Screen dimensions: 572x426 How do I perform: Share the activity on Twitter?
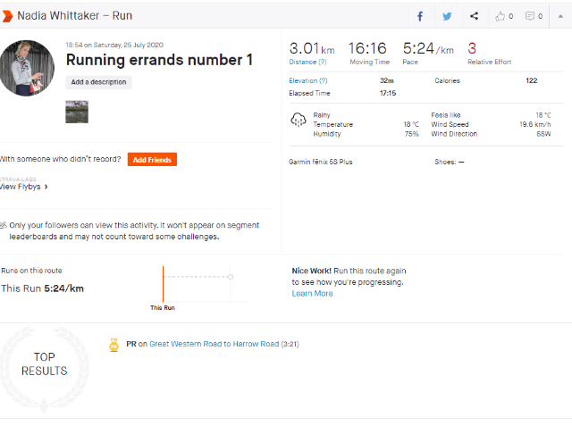[x=447, y=16]
